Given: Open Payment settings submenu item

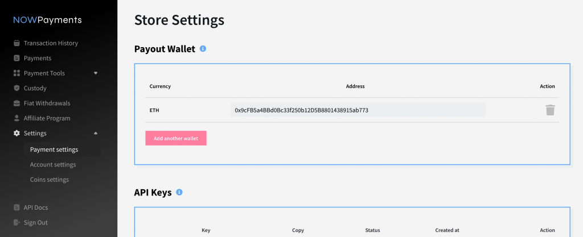Looking at the screenshot, I should 54,149.
